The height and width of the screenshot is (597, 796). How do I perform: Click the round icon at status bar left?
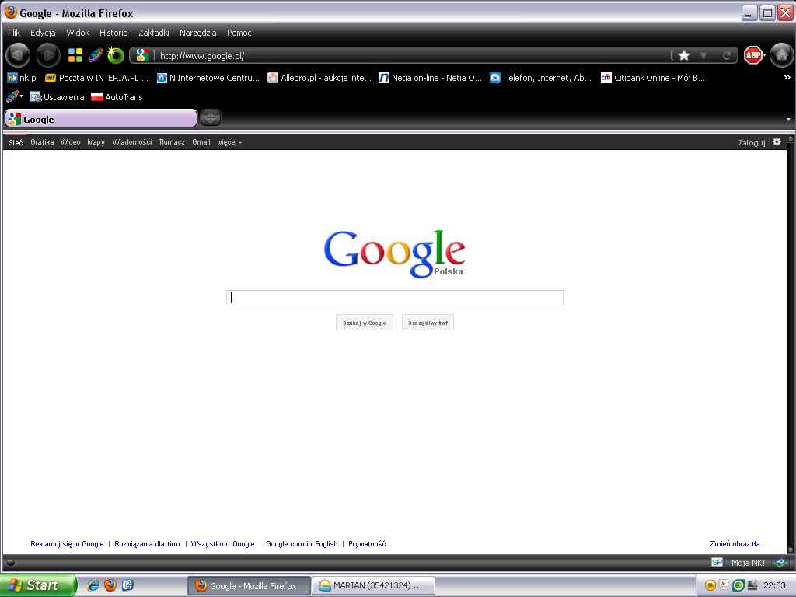click(10, 563)
